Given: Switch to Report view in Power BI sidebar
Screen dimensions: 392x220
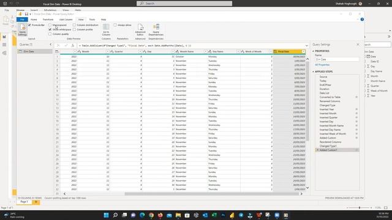Looking at the screenshot, I should pos(4,37).
